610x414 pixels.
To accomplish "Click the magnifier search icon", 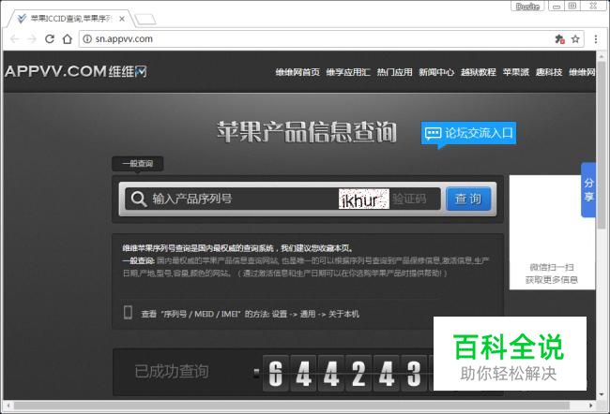I will [x=139, y=199].
